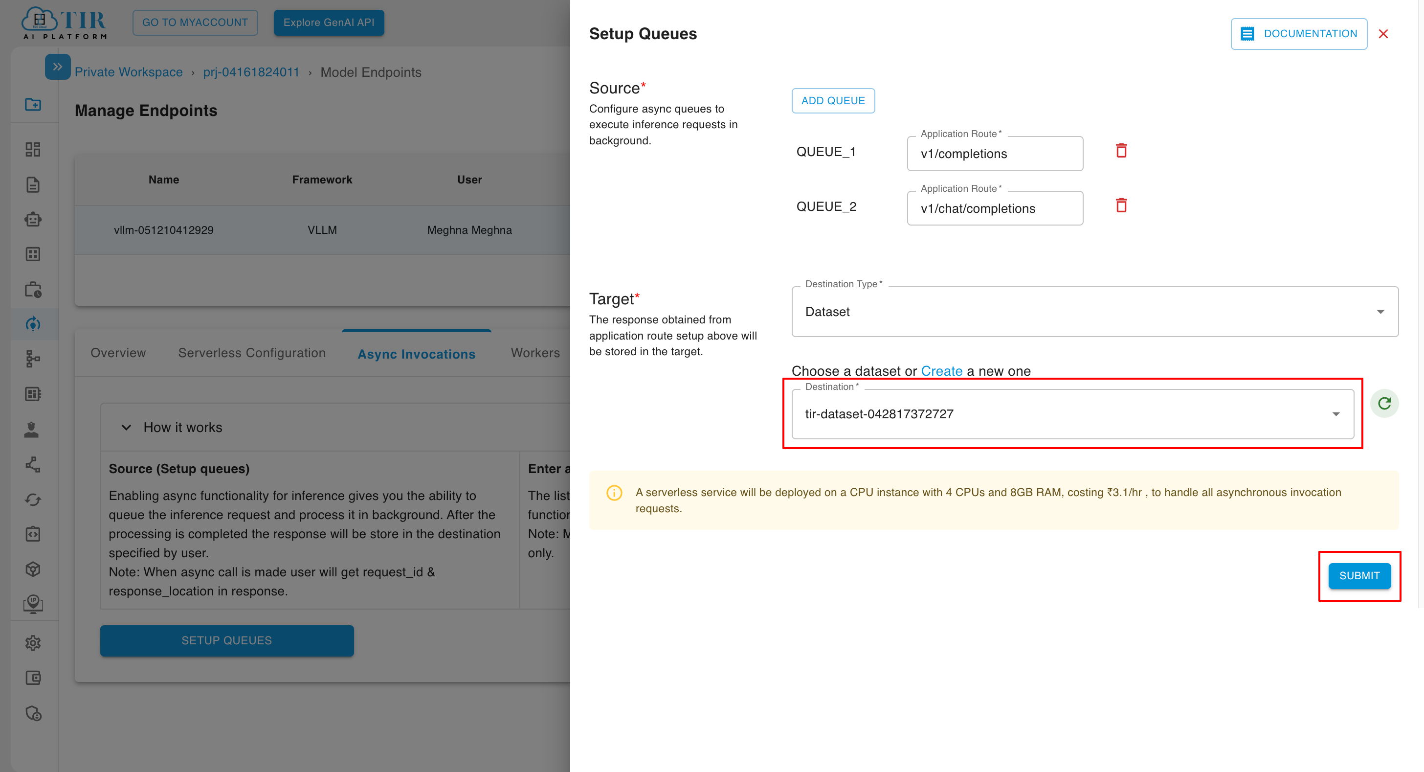Open the settings gear icon in sidebar
Image resolution: width=1424 pixels, height=772 pixels.
pyautogui.click(x=33, y=643)
